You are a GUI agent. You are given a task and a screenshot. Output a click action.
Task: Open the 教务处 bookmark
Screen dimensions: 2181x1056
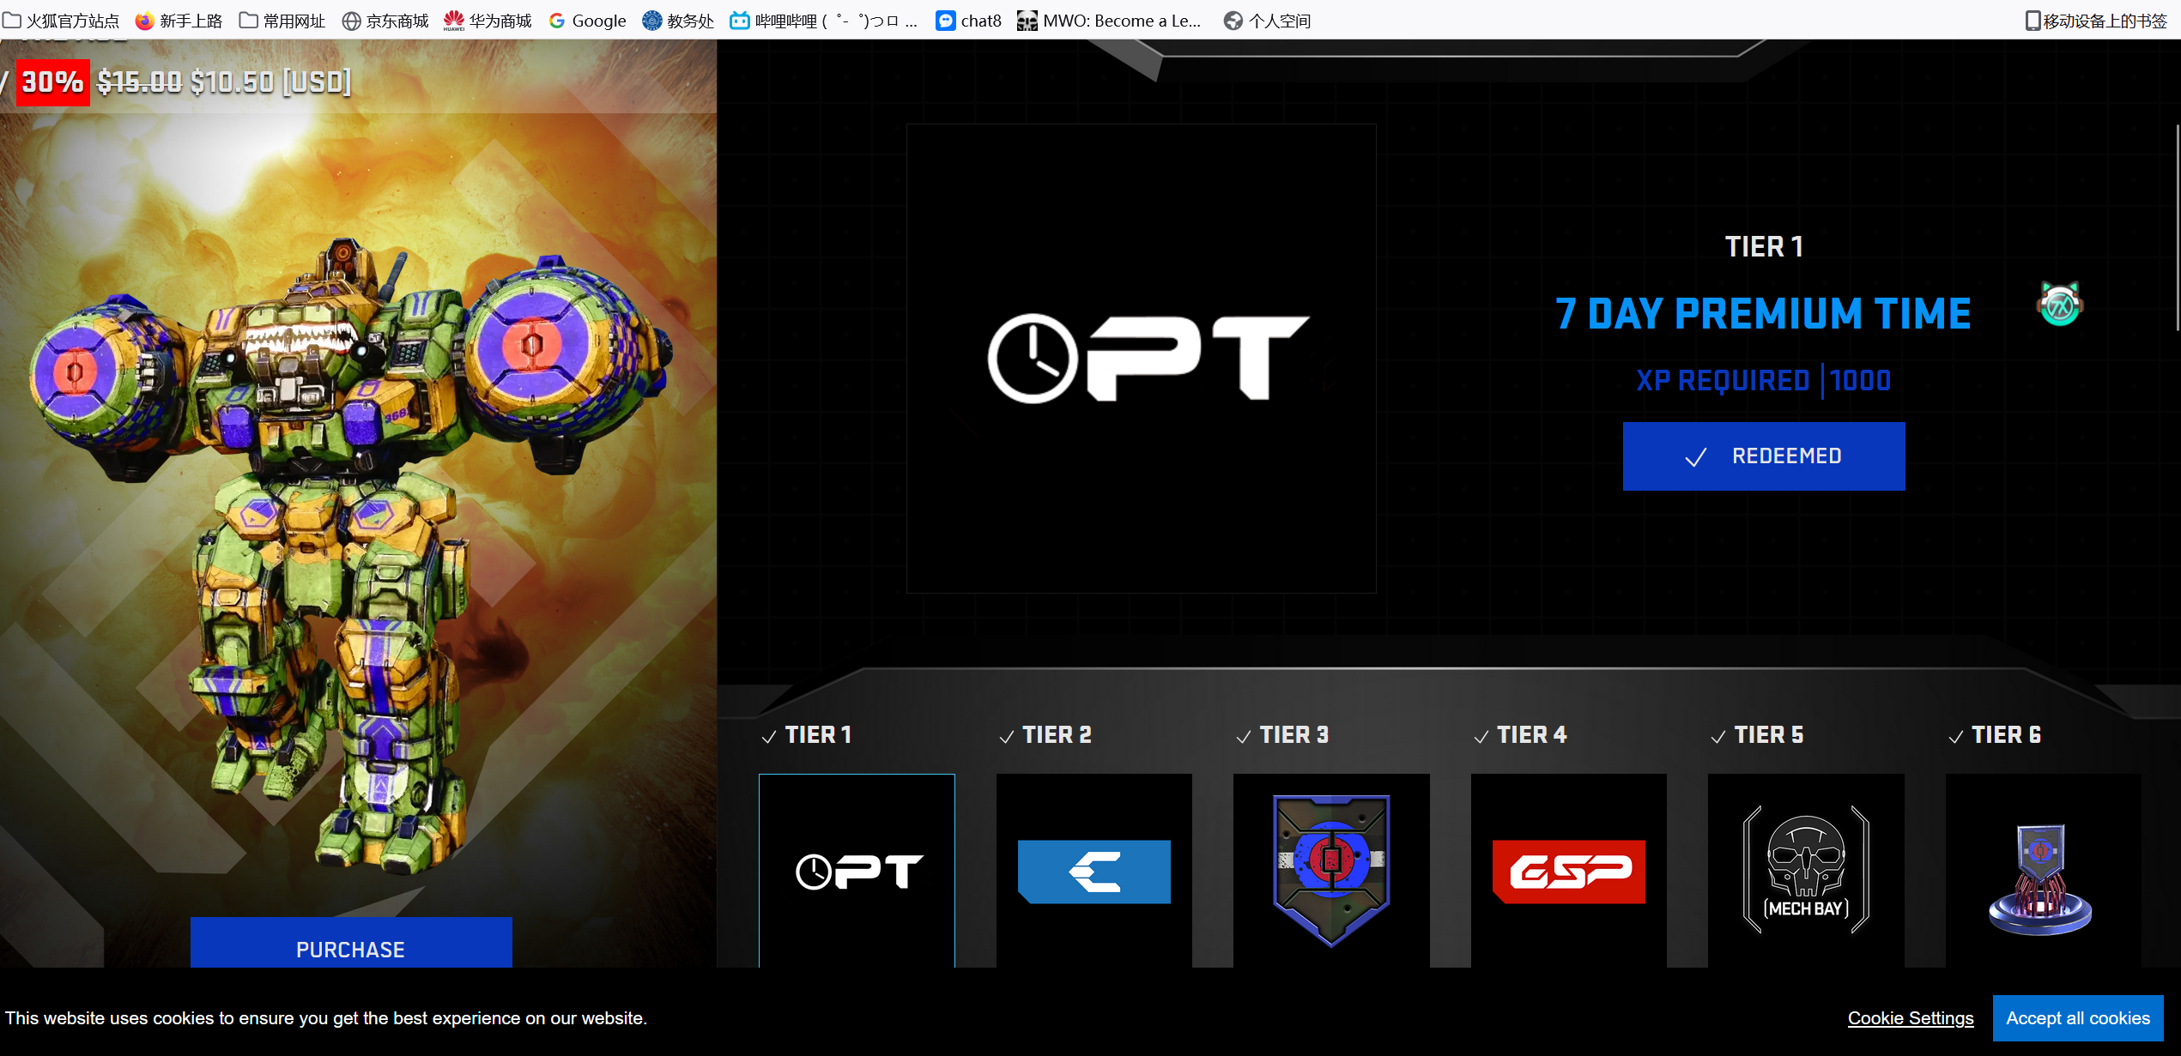coord(678,21)
